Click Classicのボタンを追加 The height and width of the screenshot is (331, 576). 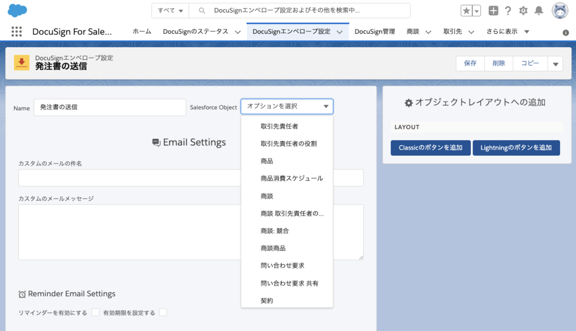430,148
